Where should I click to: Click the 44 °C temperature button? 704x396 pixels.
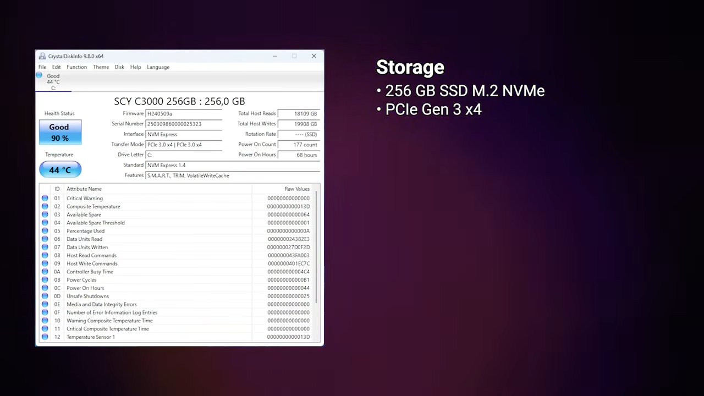[x=60, y=170]
